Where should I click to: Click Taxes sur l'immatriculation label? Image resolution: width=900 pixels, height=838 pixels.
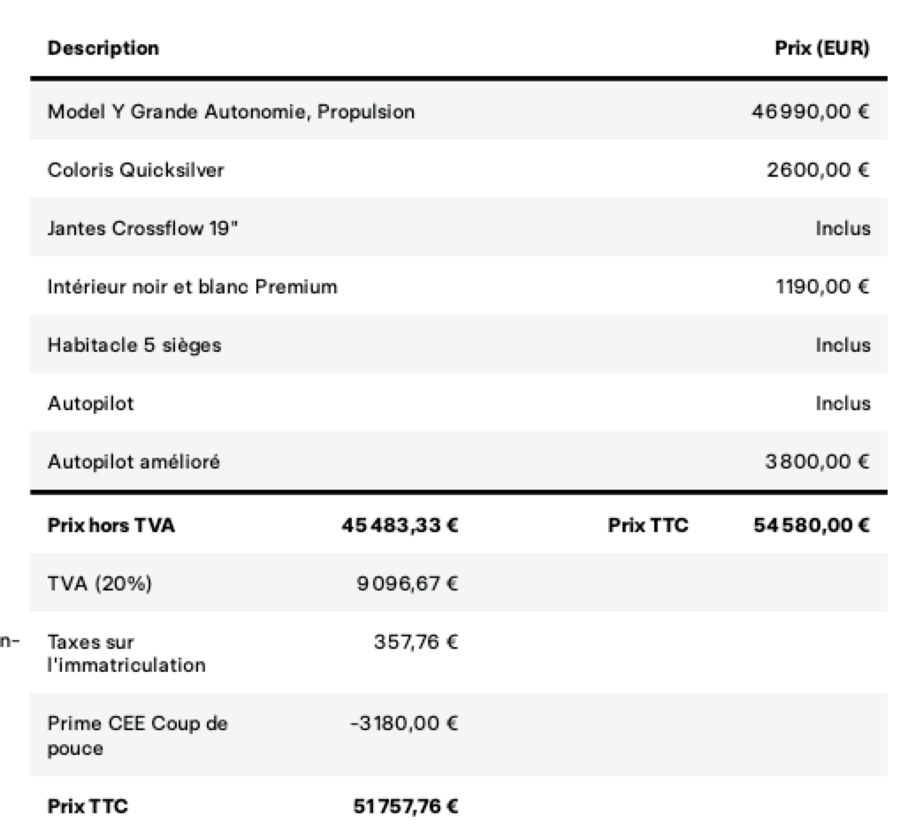click(x=126, y=653)
